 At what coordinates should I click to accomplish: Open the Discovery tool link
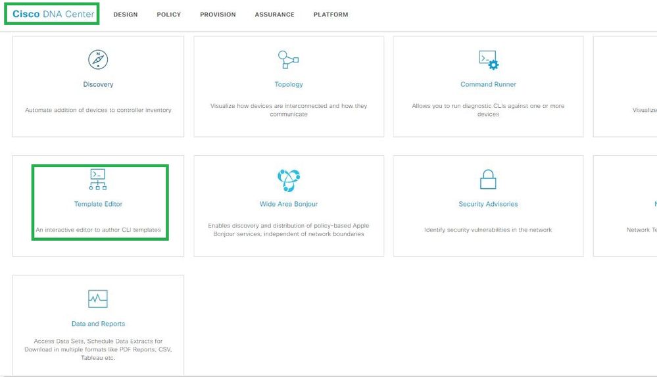click(x=98, y=84)
